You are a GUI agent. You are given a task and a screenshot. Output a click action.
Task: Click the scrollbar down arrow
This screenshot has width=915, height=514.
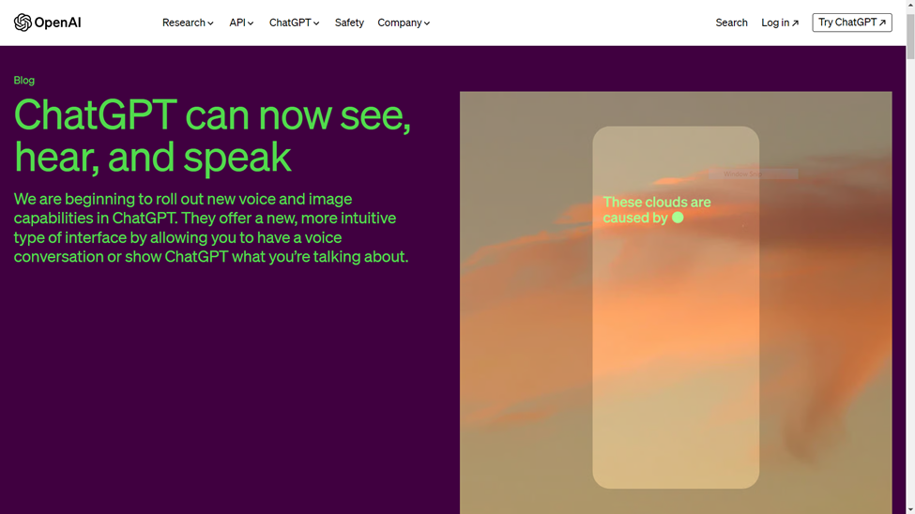pyautogui.click(x=910, y=509)
